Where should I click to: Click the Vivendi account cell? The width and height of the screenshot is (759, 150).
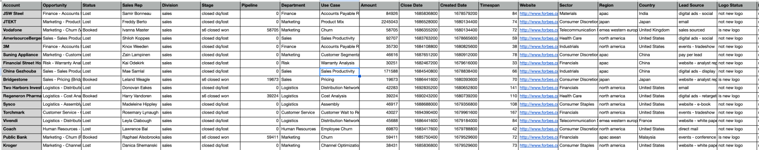pos(21,121)
